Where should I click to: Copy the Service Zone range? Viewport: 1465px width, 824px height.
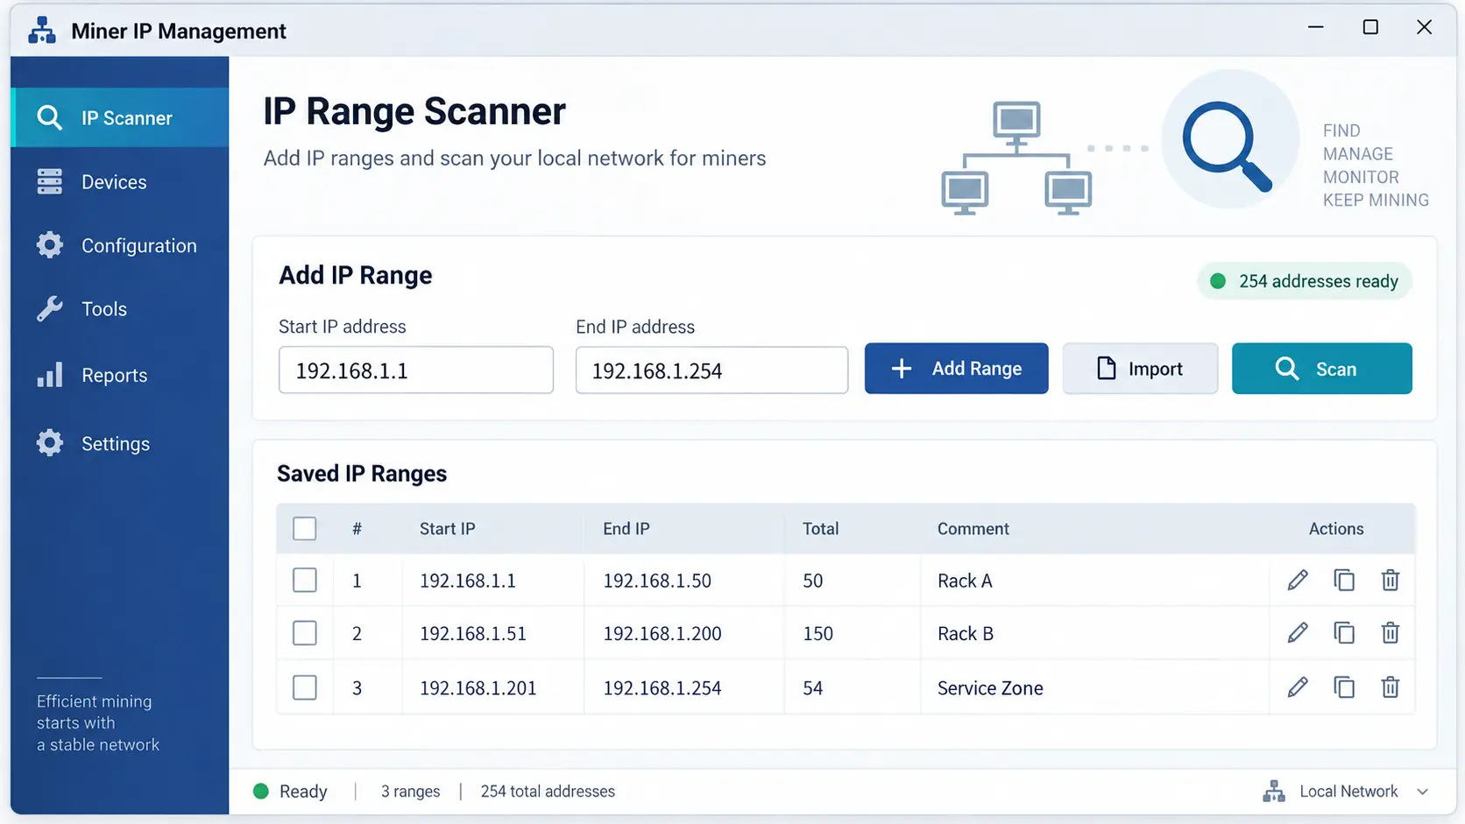coord(1344,687)
